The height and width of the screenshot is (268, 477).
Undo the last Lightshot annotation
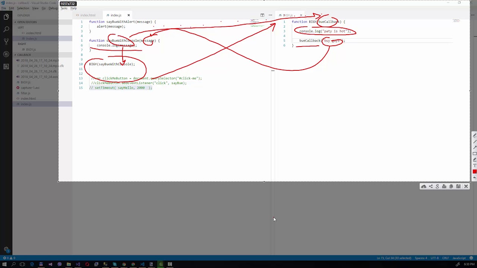tap(474, 178)
